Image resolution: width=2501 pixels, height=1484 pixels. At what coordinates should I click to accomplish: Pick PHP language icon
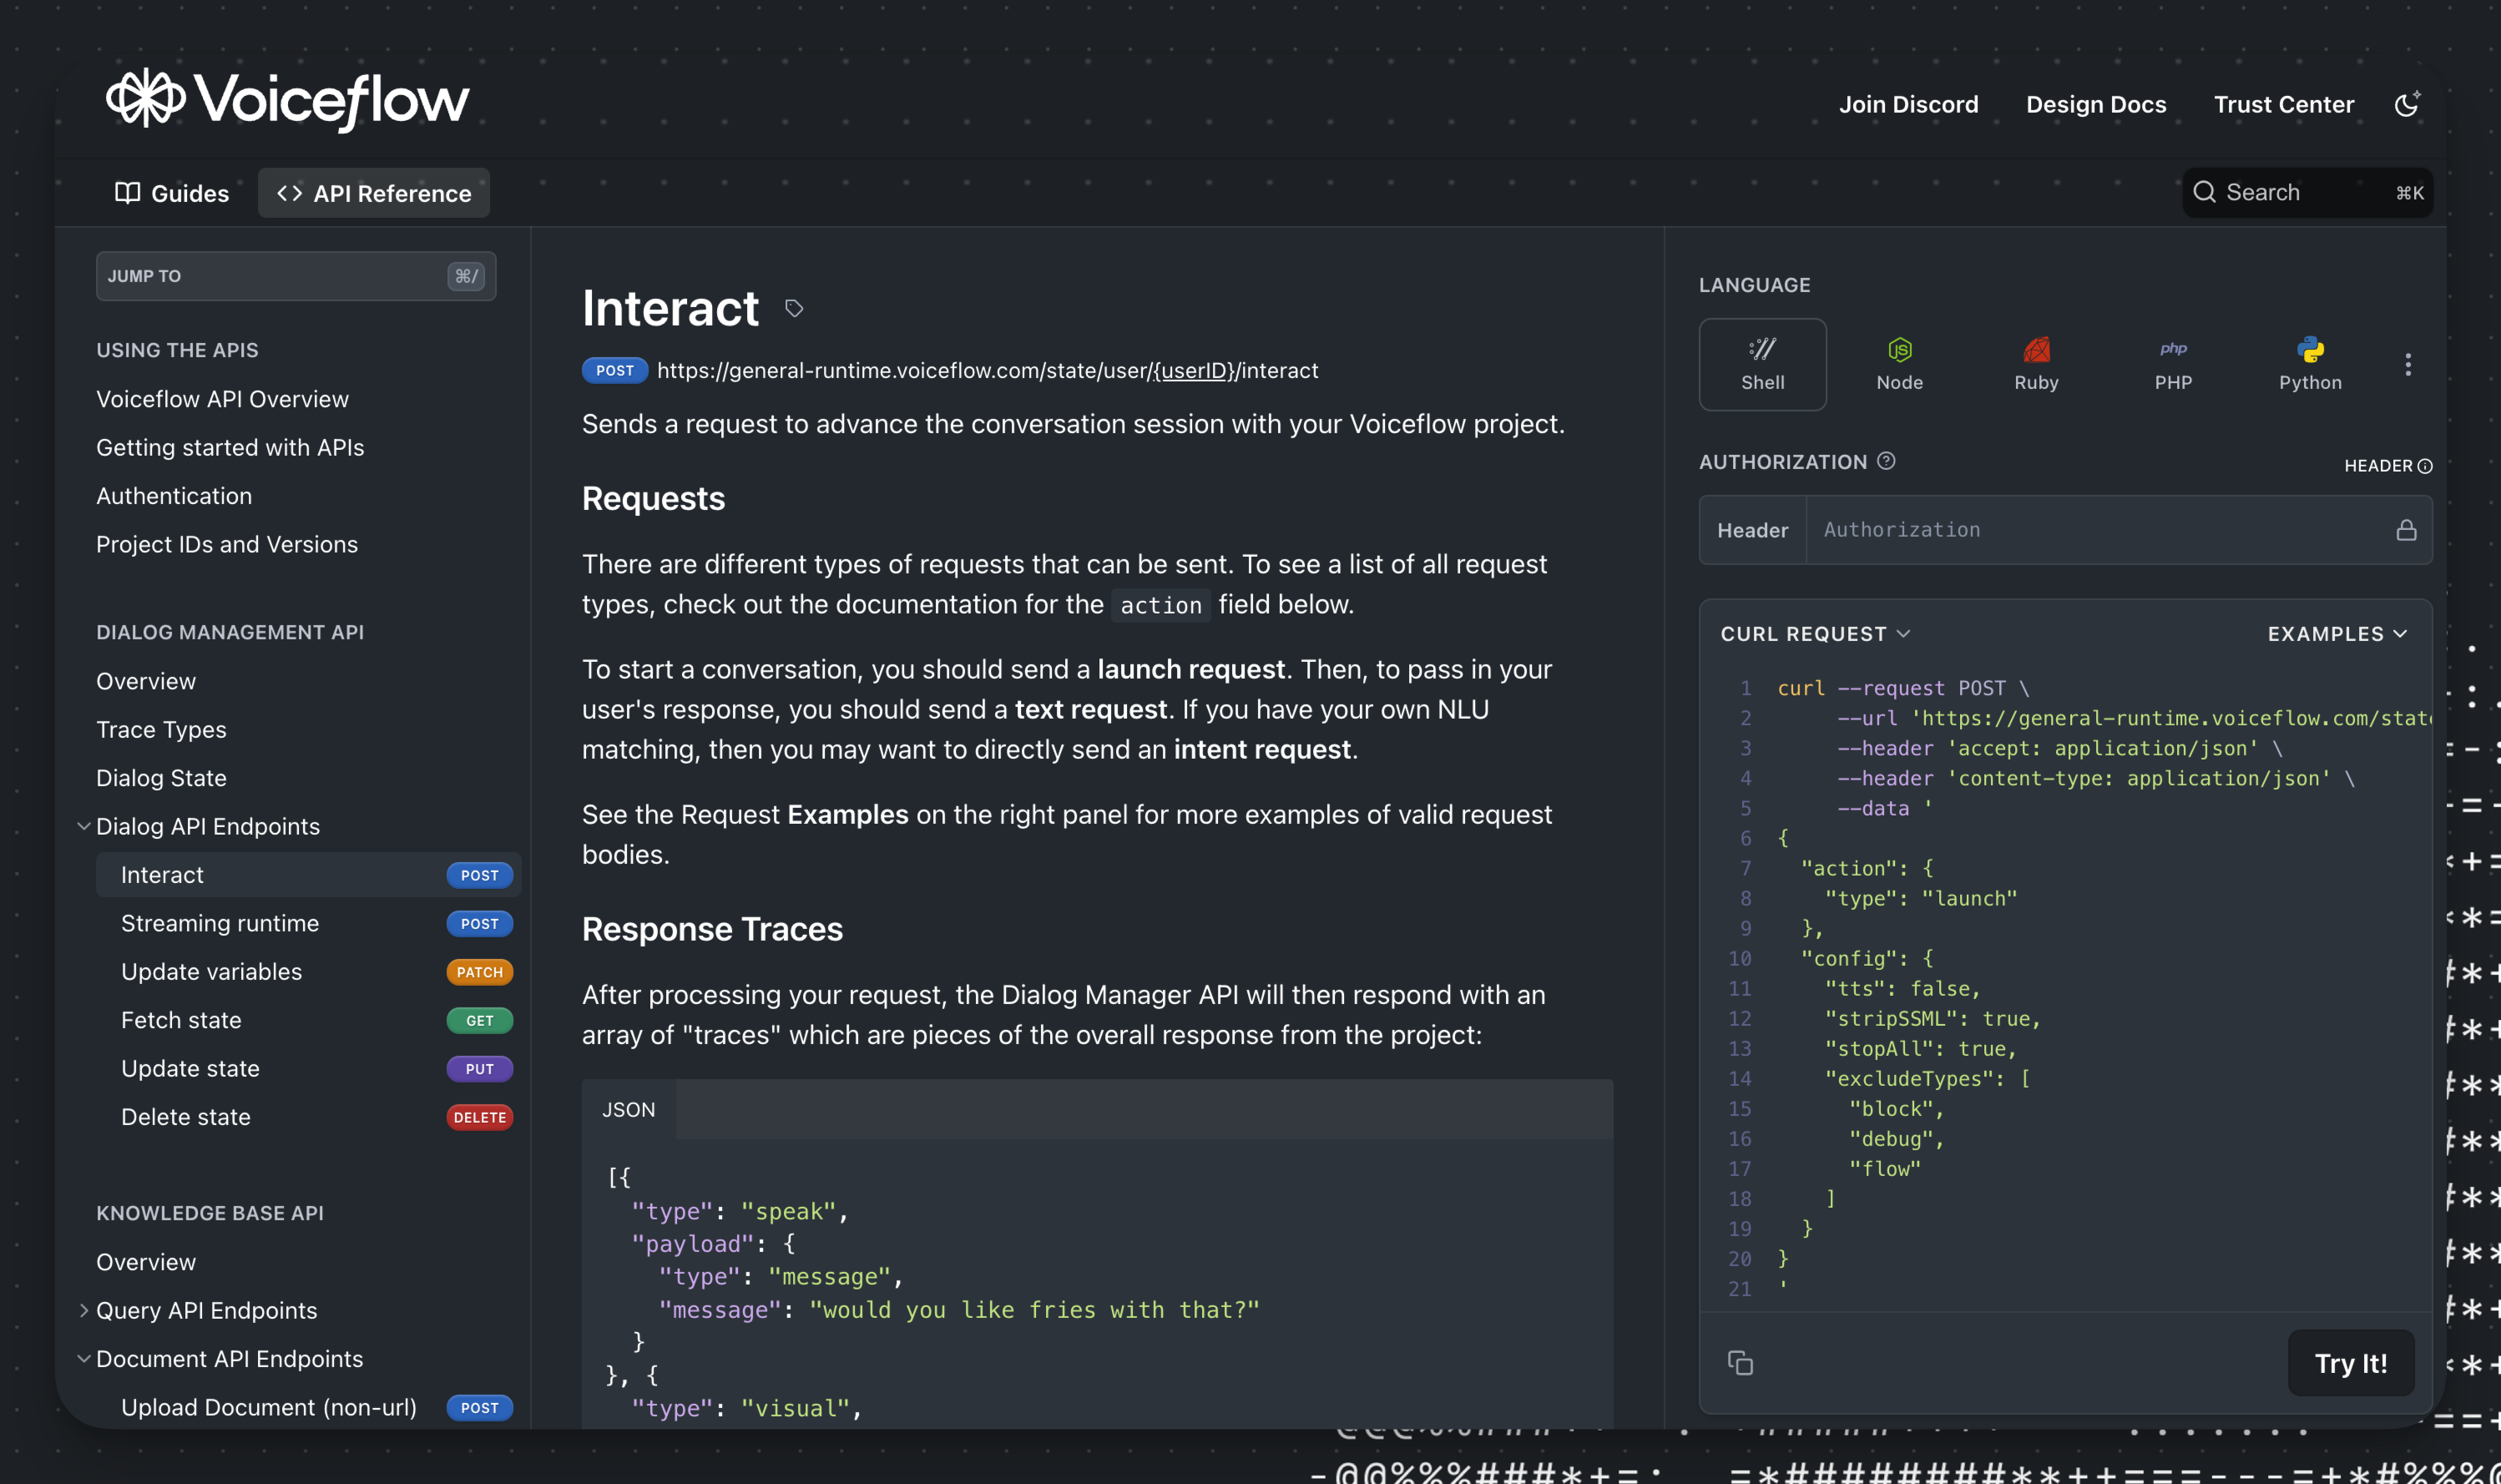coord(2173,364)
